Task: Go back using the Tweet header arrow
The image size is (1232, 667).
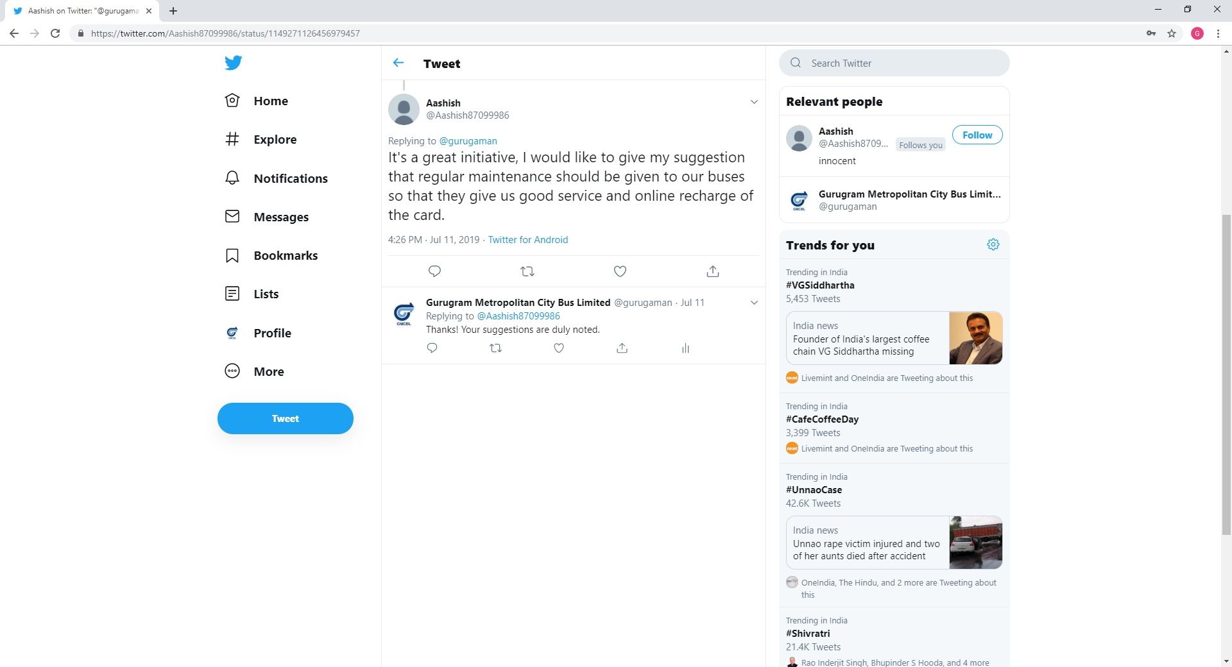Action: point(398,63)
